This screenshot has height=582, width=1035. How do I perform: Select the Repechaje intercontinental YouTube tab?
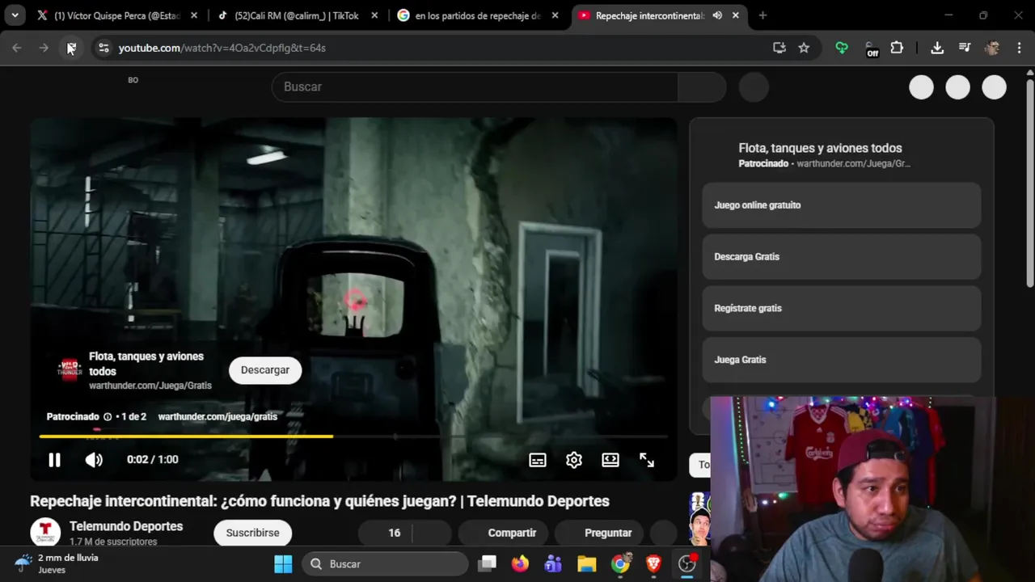pos(649,15)
